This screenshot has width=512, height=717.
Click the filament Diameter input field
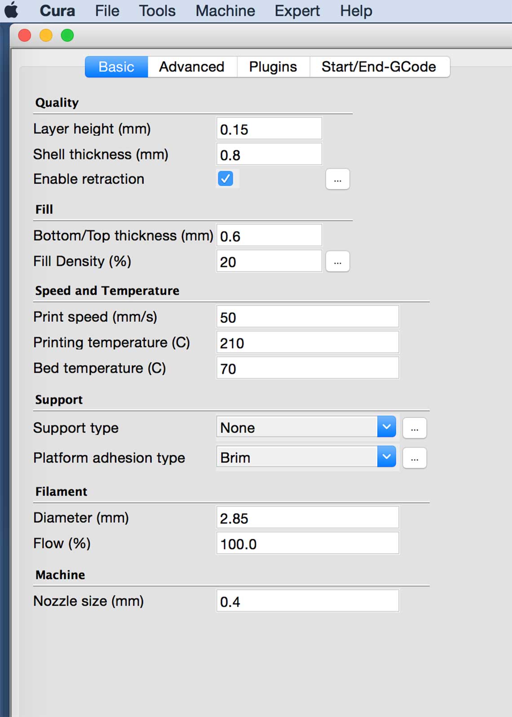click(x=308, y=518)
